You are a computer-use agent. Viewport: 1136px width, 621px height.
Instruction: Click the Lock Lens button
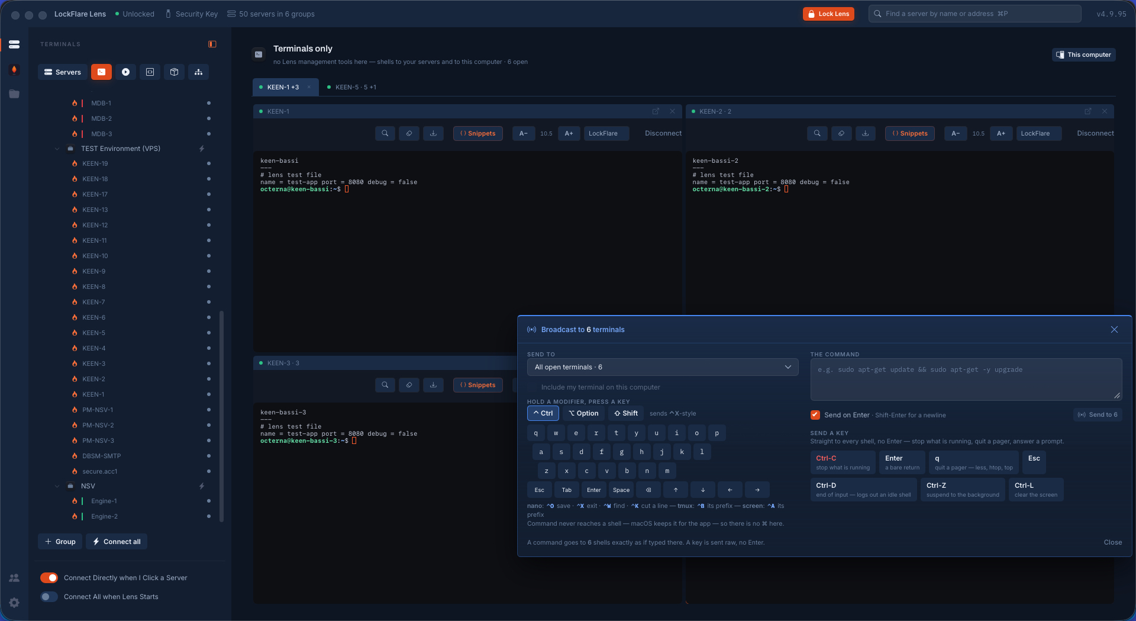coord(828,14)
